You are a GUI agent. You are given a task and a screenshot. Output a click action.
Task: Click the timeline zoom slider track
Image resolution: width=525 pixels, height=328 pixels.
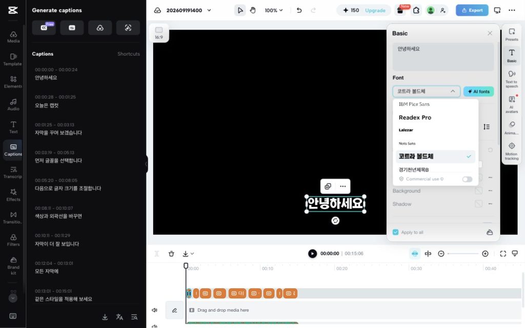coord(463,254)
